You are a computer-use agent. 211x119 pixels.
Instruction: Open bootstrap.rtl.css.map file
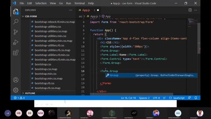tap(47, 88)
